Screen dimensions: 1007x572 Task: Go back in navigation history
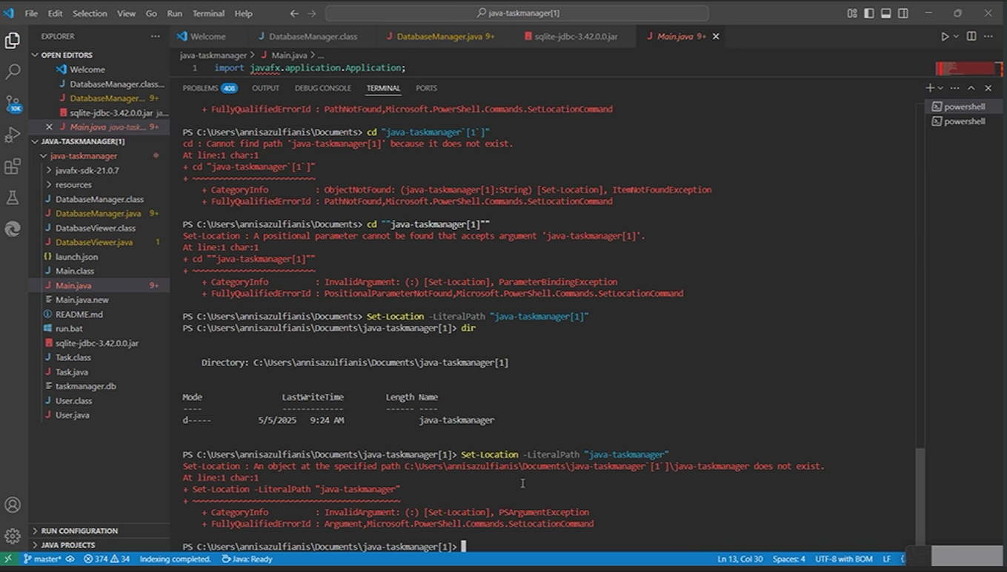pyautogui.click(x=294, y=13)
